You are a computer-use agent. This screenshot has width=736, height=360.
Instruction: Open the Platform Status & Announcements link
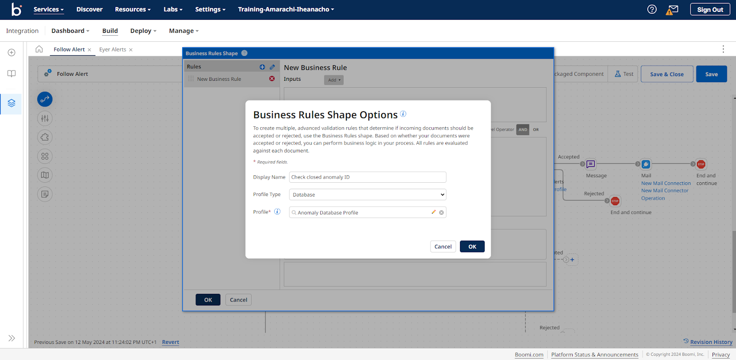[594, 354]
